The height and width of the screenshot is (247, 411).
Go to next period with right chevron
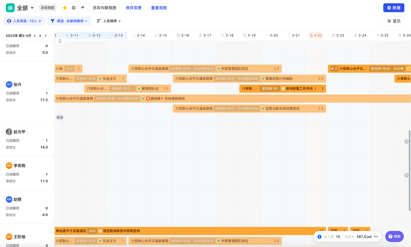(x=46, y=36)
